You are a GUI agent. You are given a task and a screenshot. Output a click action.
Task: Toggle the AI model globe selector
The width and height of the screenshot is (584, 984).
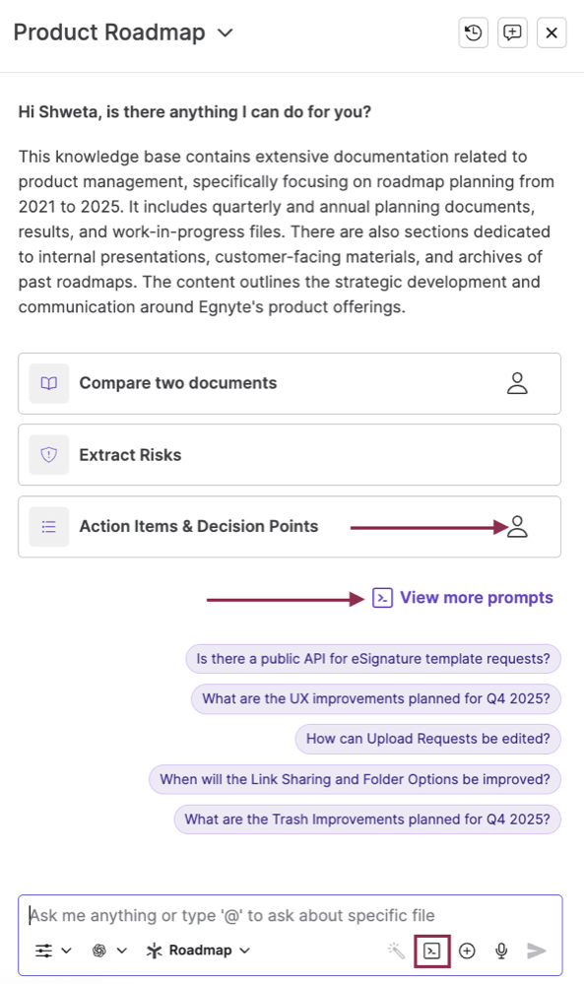(98, 951)
